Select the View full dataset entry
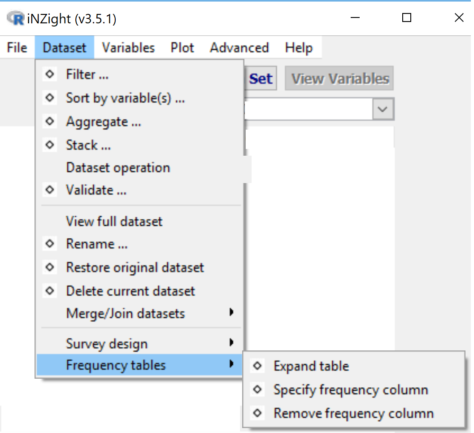 [x=113, y=221]
